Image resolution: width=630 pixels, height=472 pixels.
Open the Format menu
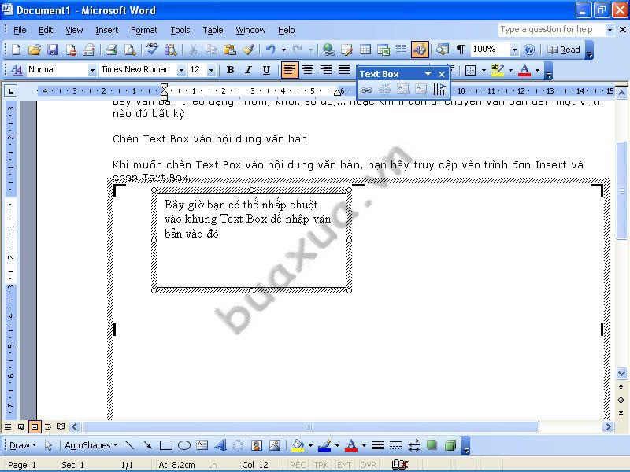point(144,30)
